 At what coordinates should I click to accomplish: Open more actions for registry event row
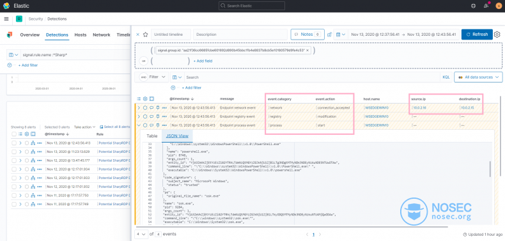[x=164, y=116]
